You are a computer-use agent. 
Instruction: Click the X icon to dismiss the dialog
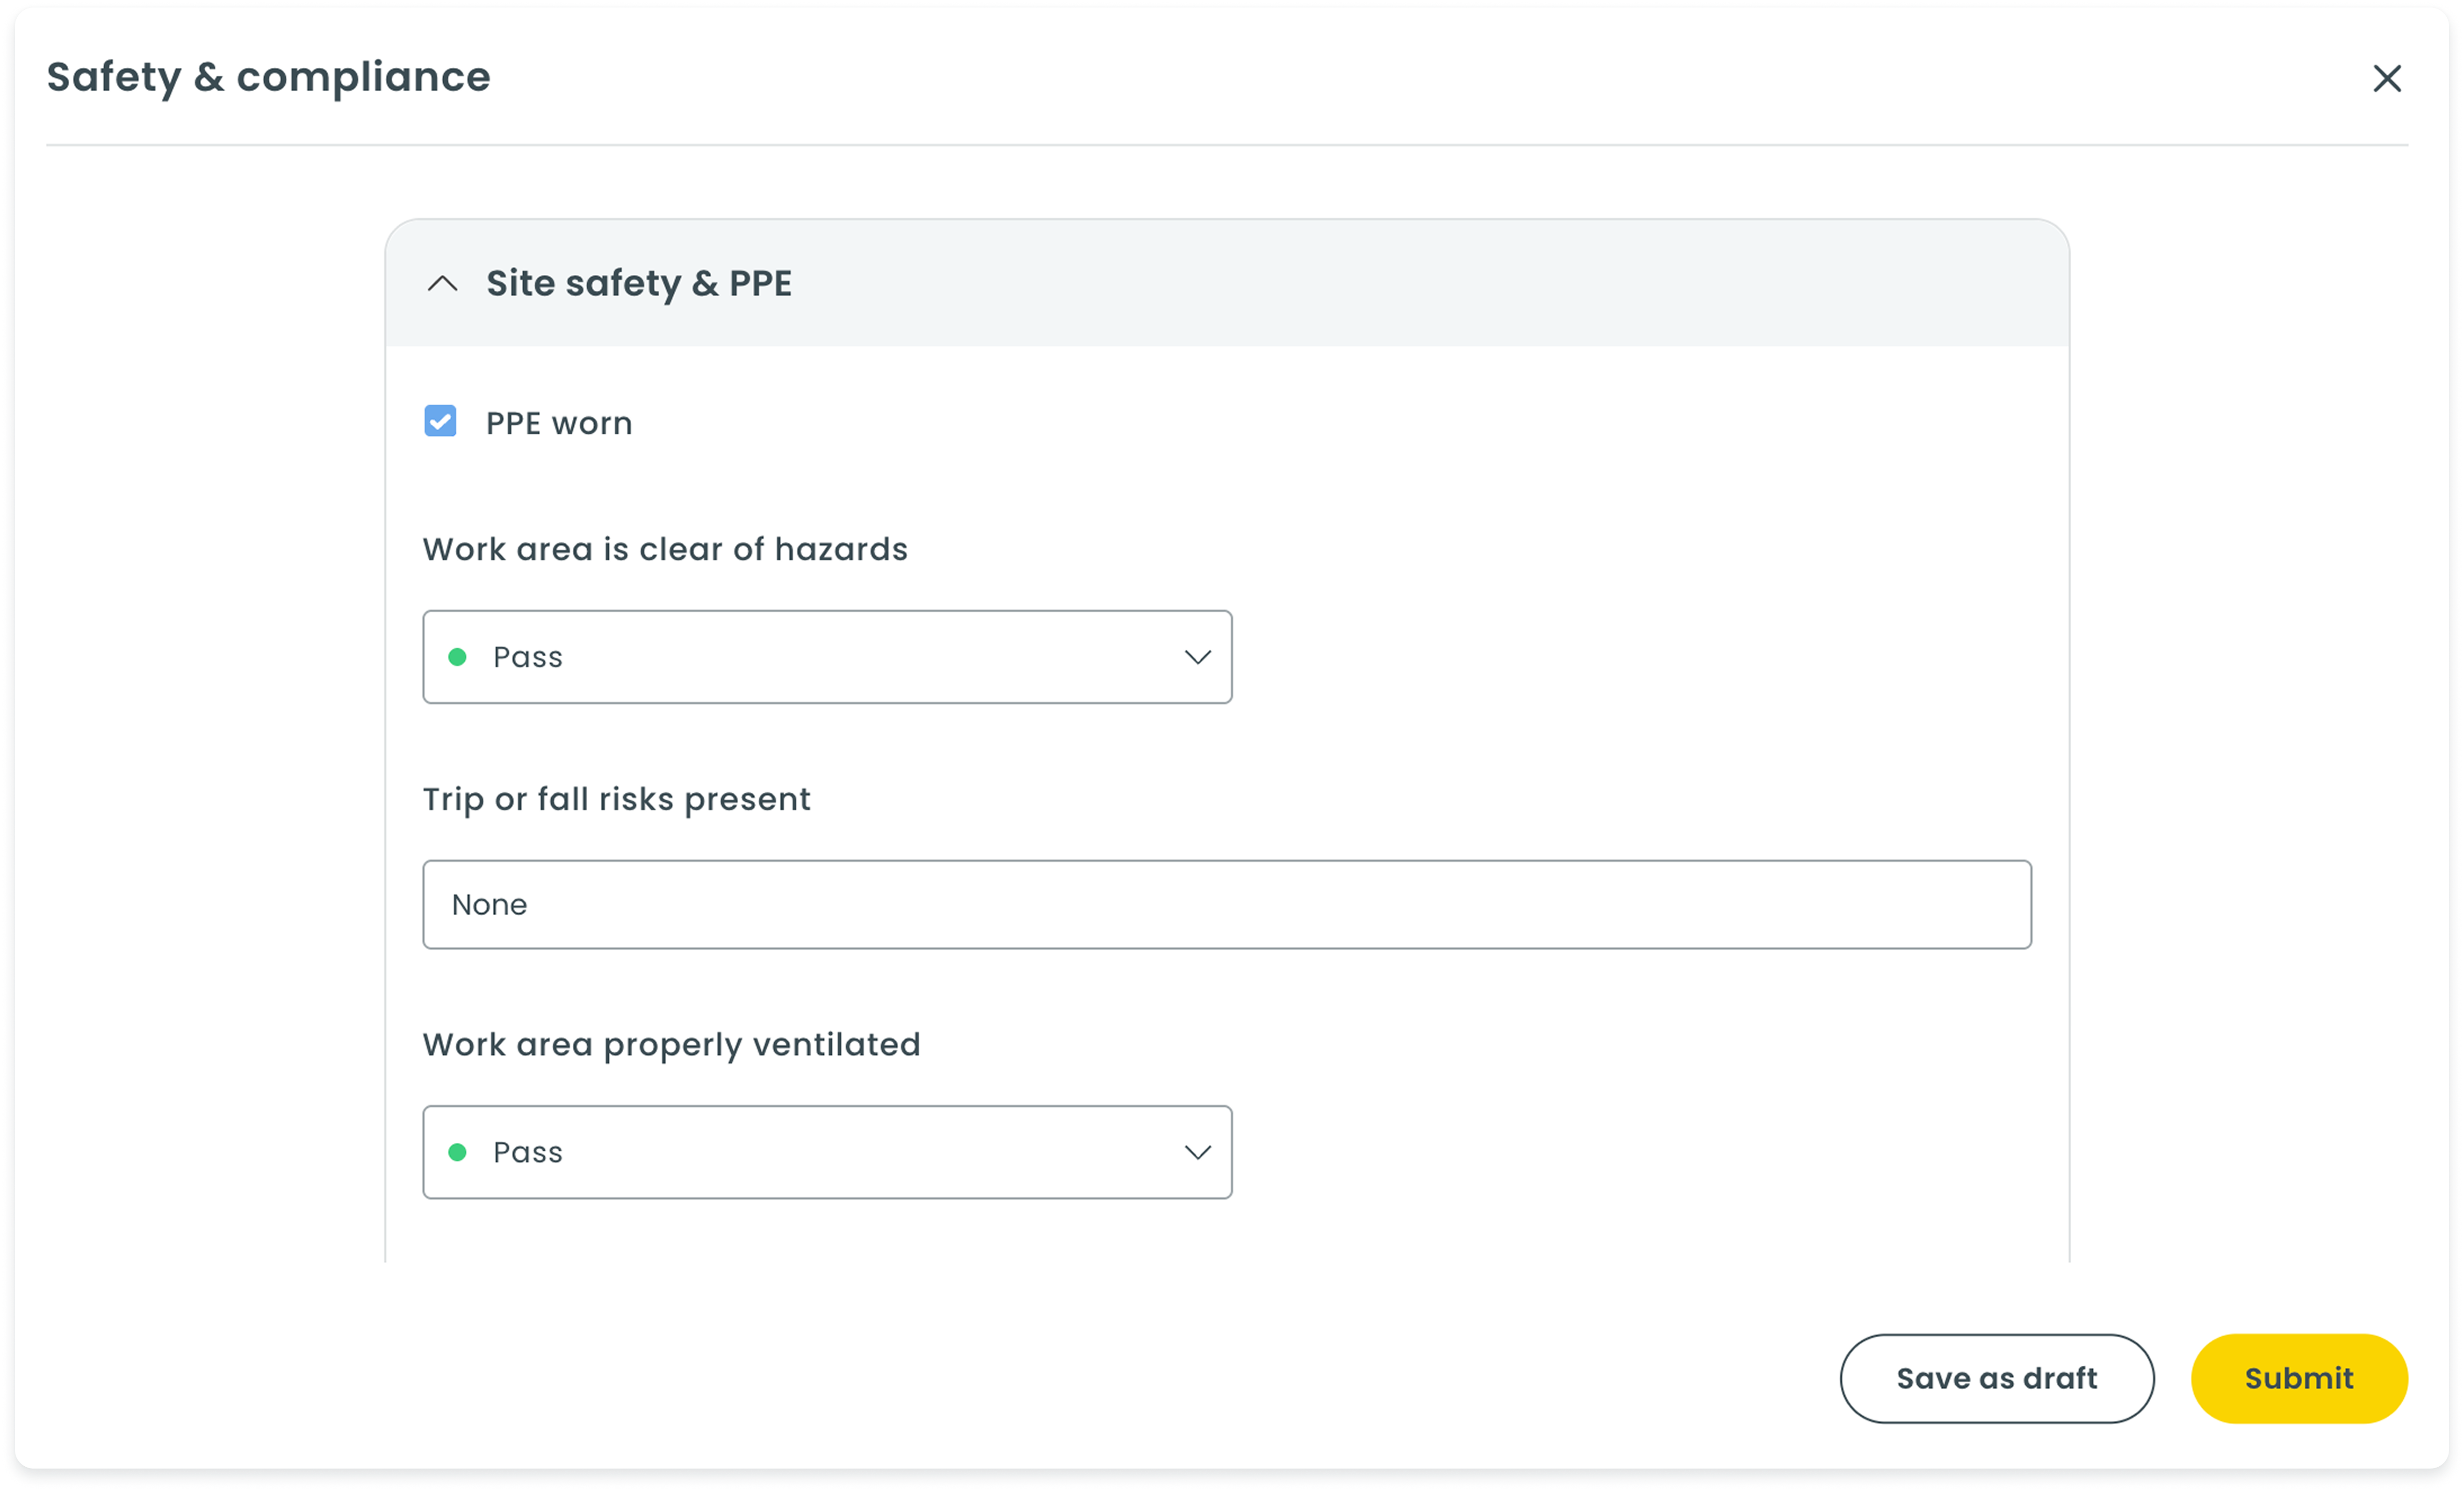(x=2388, y=78)
